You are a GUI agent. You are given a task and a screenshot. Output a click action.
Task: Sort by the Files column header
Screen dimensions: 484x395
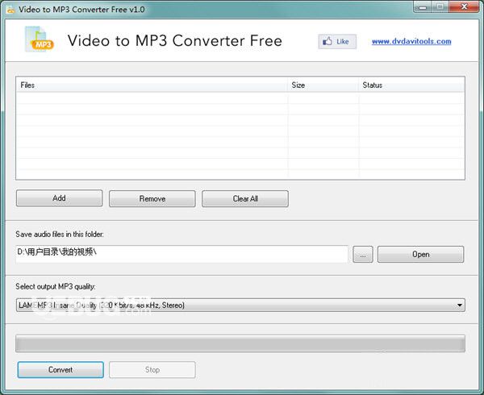pyautogui.click(x=152, y=85)
